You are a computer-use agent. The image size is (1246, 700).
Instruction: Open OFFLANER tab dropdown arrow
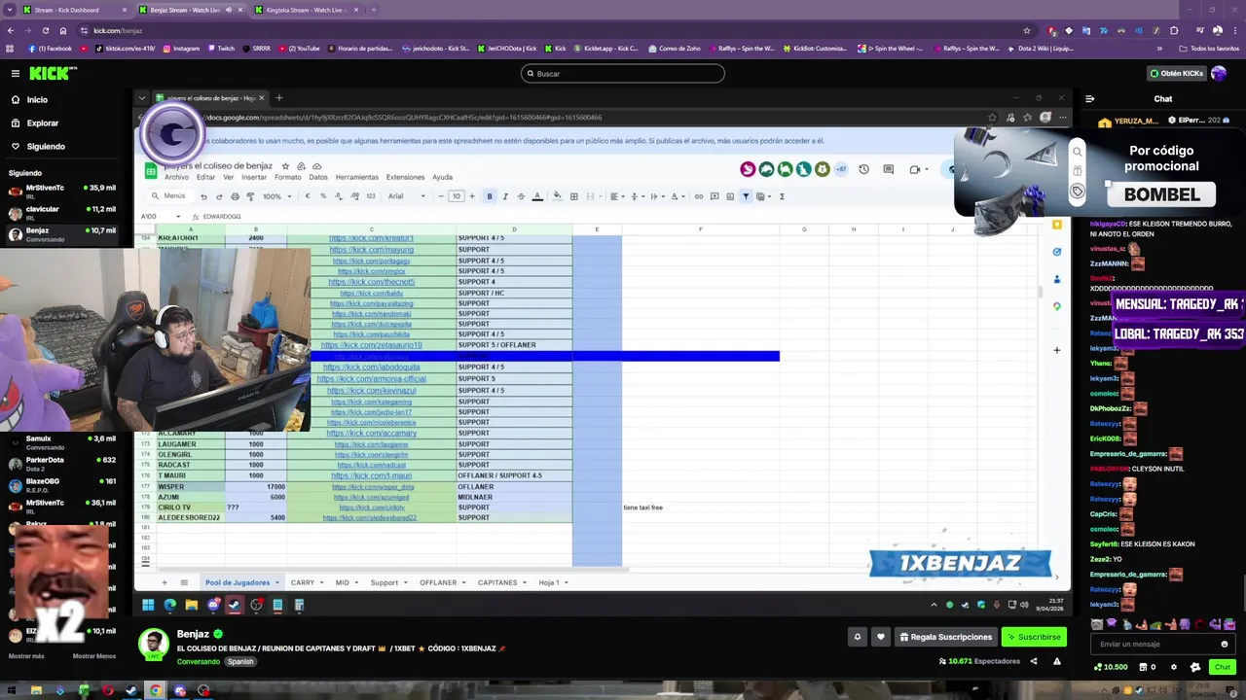pyautogui.click(x=464, y=582)
